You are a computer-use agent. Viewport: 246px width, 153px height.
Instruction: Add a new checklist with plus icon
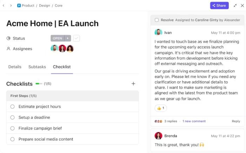tap(133, 84)
